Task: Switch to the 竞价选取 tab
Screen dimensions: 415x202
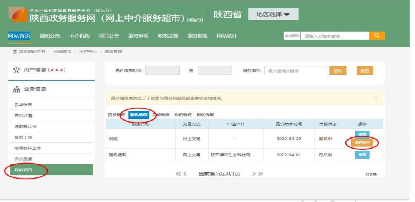Action: pyautogui.click(x=161, y=115)
